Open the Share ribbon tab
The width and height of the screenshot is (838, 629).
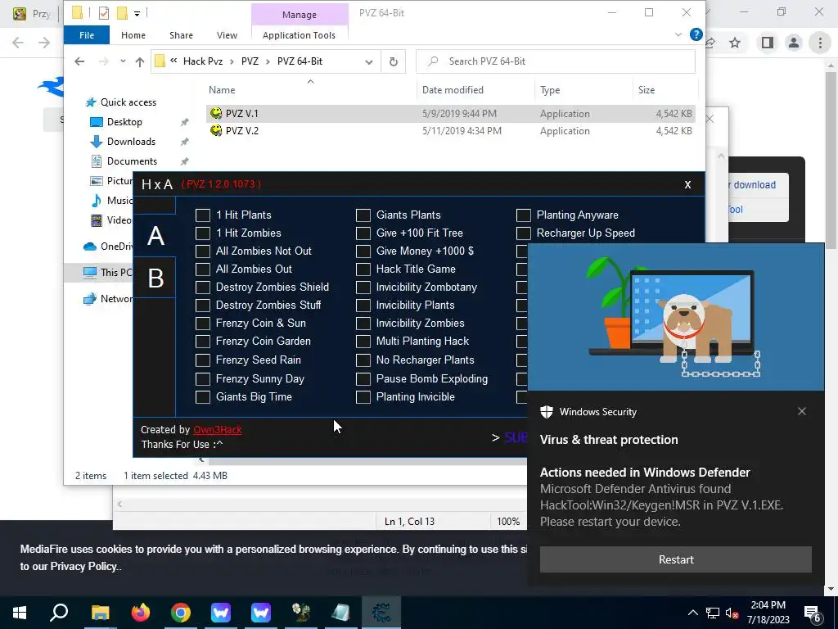pos(181,35)
